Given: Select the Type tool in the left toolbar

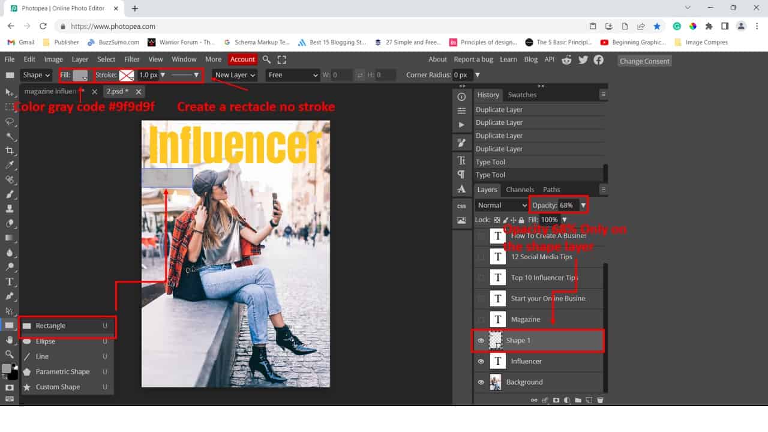Looking at the screenshot, I should pyautogui.click(x=10, y=281).
